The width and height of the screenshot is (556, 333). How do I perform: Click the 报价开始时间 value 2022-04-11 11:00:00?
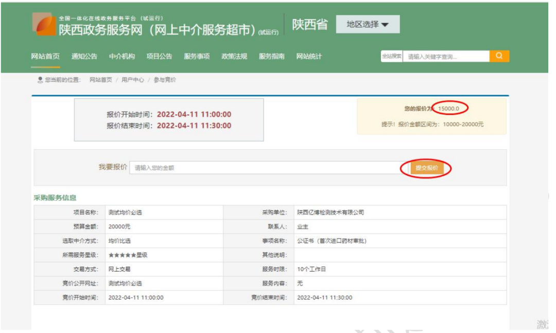point(194,114)
